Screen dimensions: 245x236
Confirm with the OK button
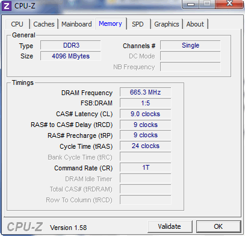click(x=218, y=226)
